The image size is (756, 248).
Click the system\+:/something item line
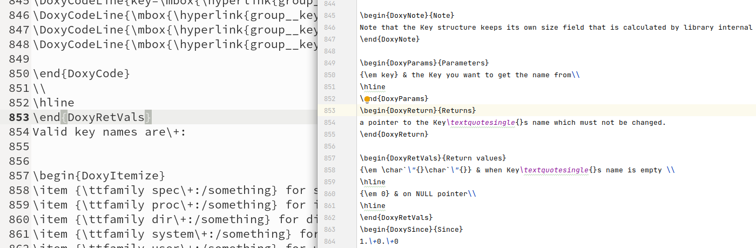(175, 234)
